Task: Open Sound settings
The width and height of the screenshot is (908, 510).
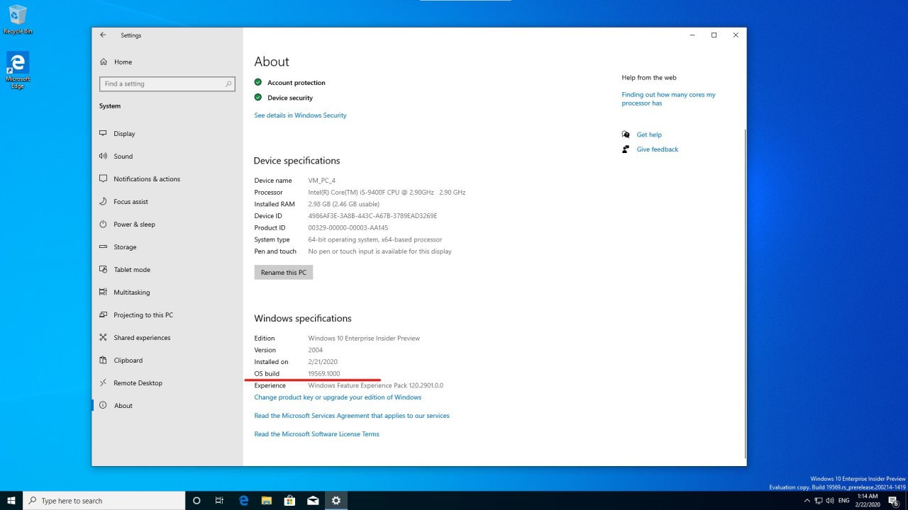Action: [x=123, y=156]
